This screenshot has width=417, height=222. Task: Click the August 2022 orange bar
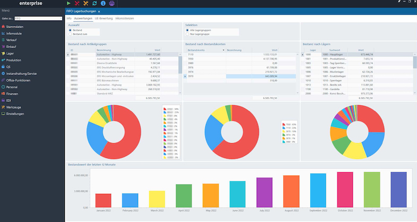tap(291, 191)
